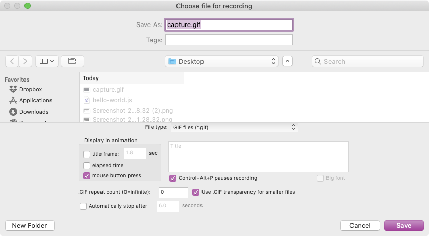Disable Control+Alt+P pauses recording option

pos(173,178)
